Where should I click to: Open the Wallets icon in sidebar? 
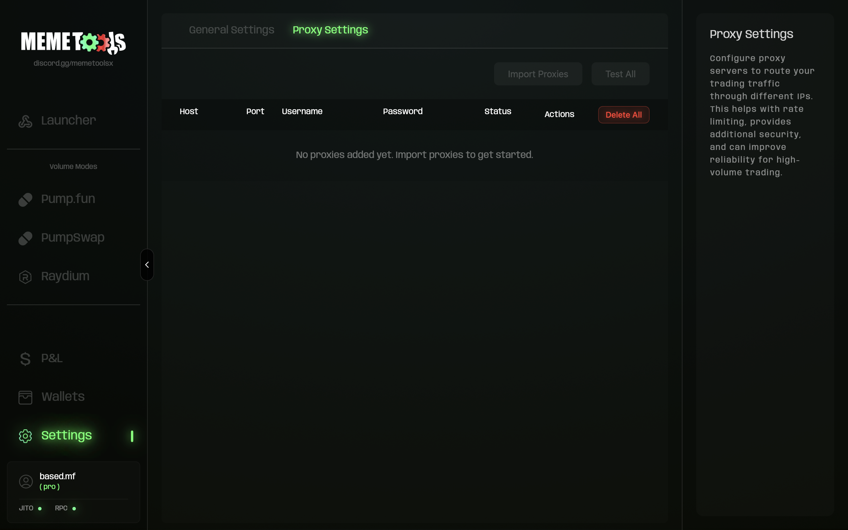(25, 397)
